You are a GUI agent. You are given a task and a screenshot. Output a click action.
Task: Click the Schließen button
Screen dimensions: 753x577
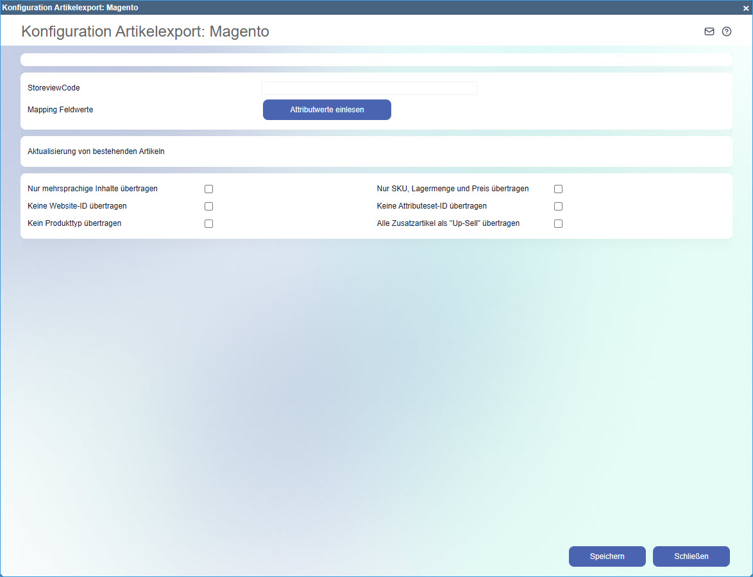(691, 556)
